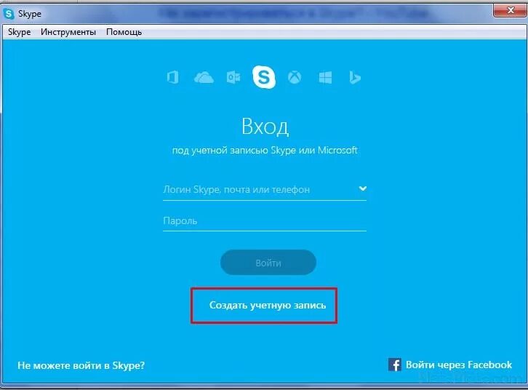The height and width of the screenshot is (390, 528).
Task: Click the Outlook icon
Action: tap(233, 77)
